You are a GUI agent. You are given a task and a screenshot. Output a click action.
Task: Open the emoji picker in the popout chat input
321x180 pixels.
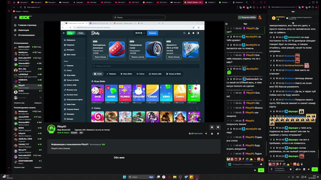(291, 169)
